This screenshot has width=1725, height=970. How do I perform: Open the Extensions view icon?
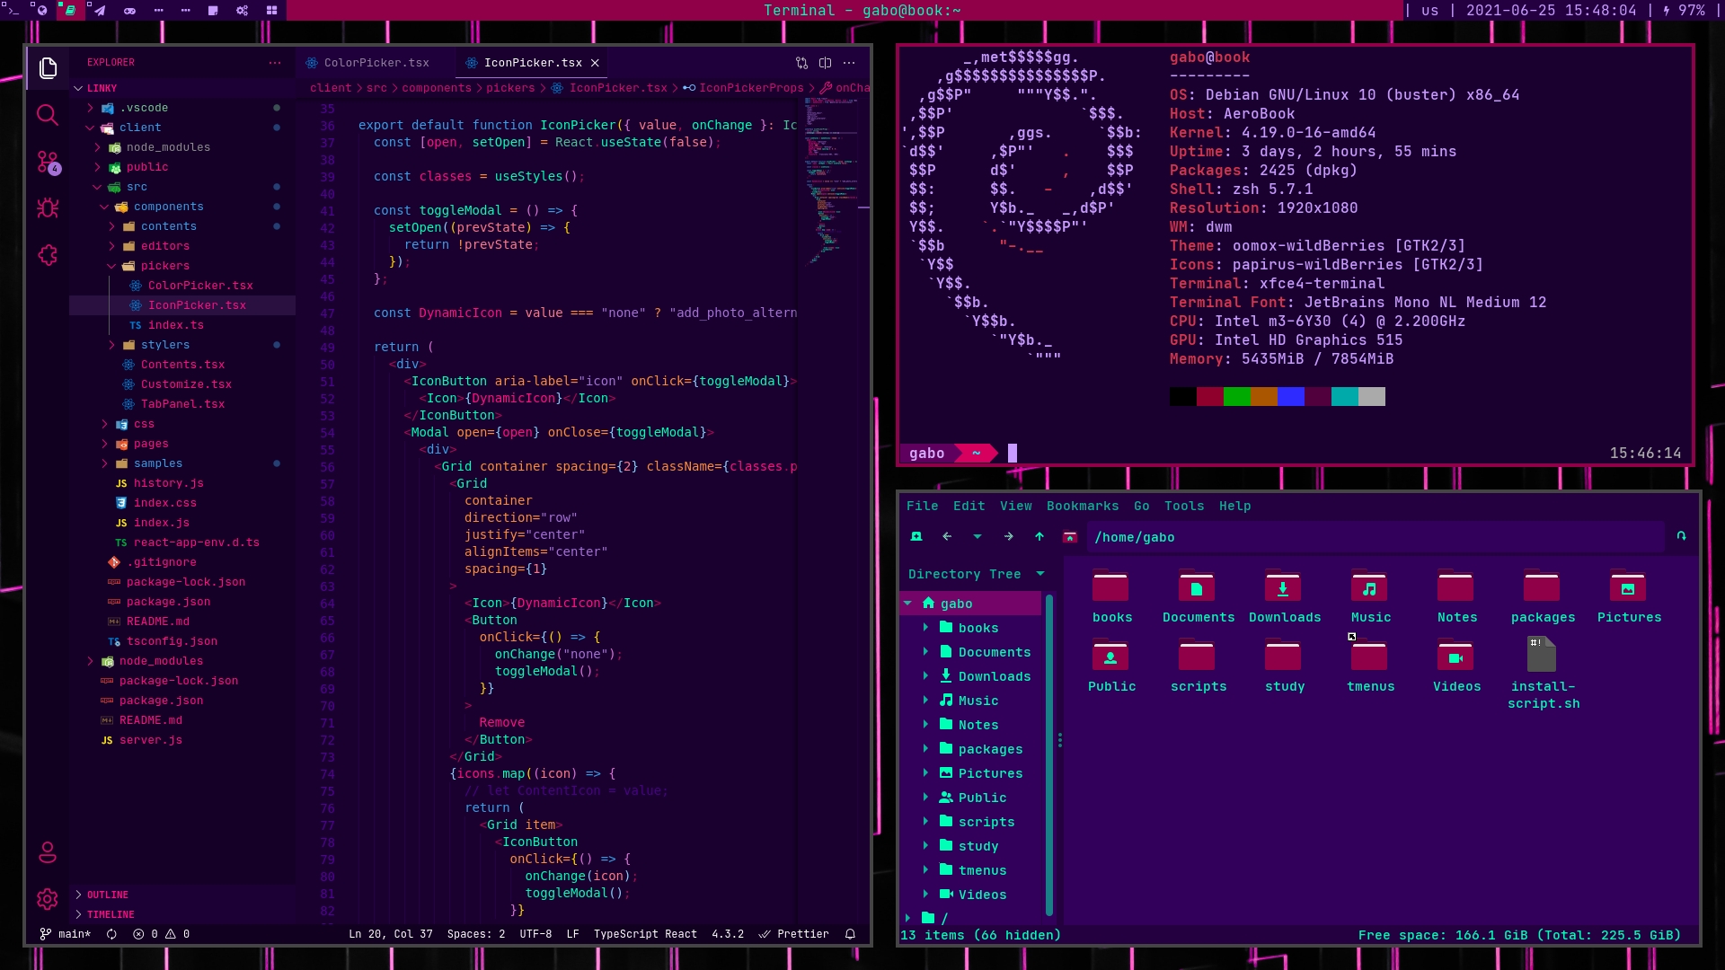(48, 256)
